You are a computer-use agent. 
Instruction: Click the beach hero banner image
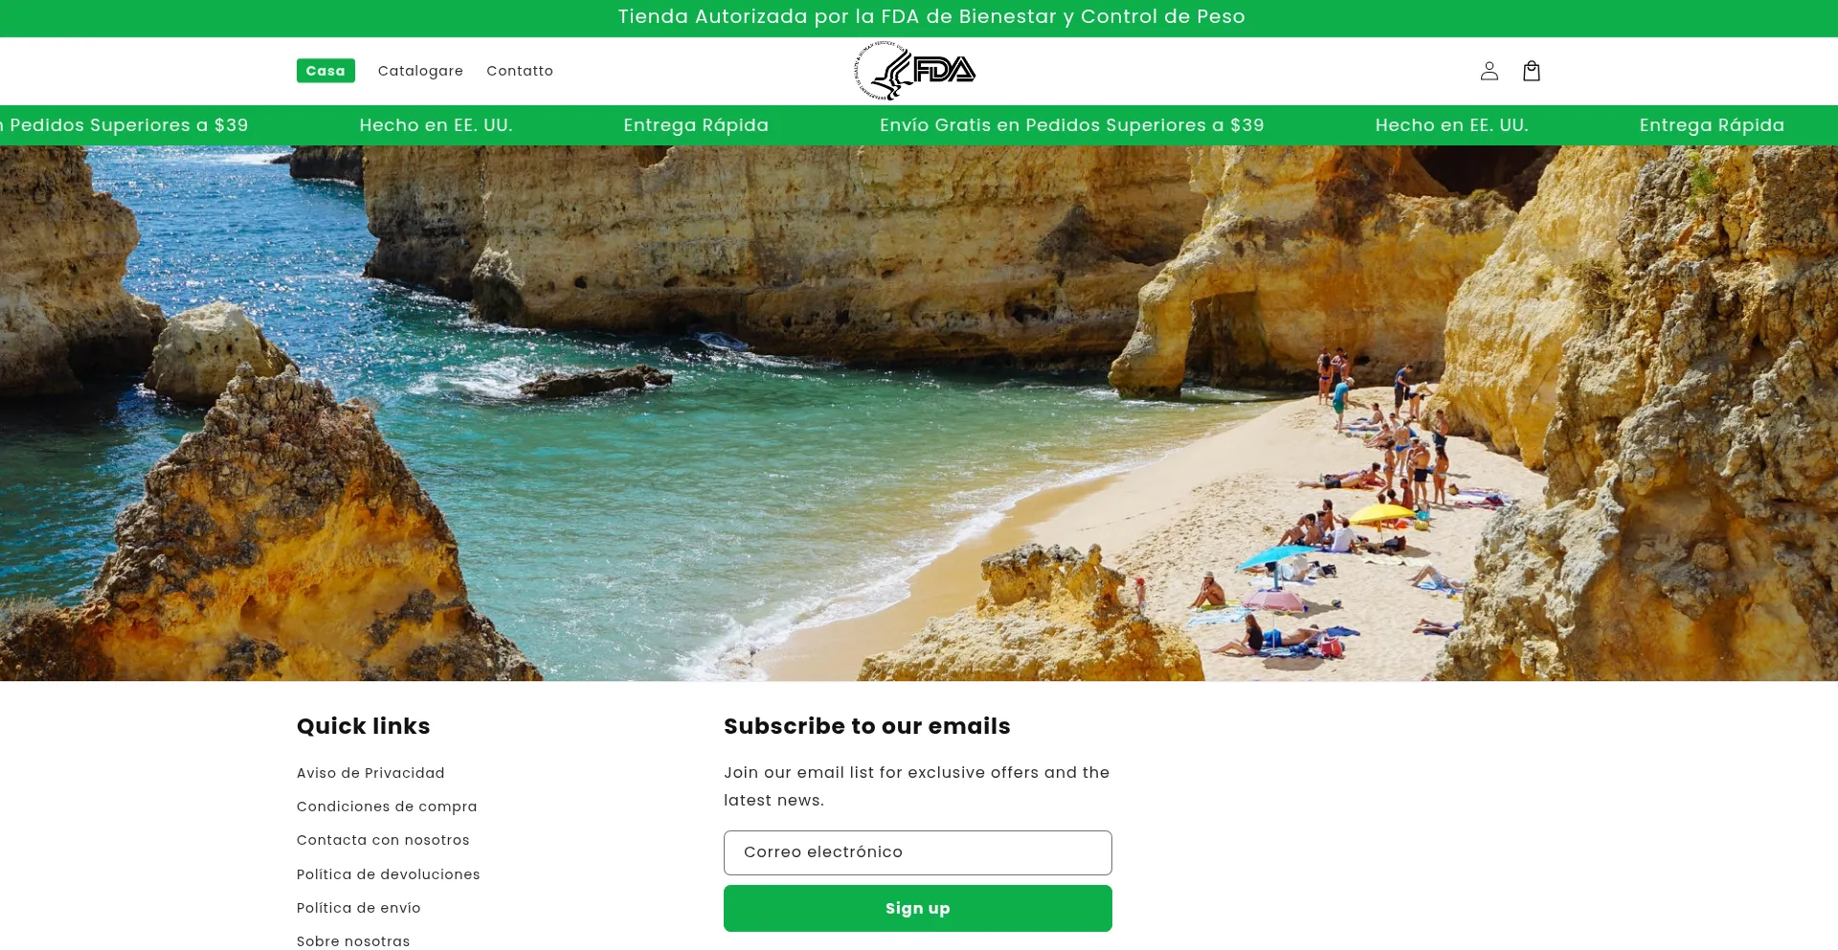pos(919,413)
